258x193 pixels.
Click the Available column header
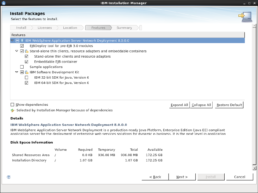pos(155,150)
